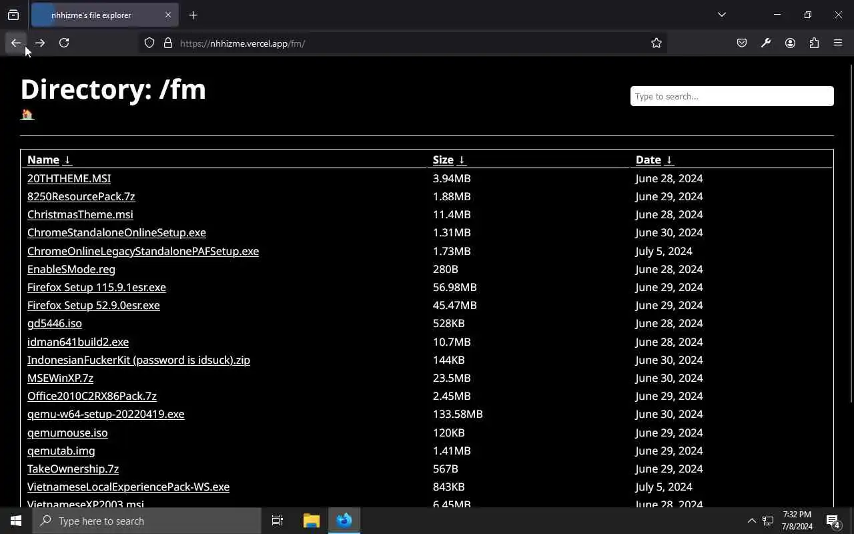Open the extensions puzzle icon

pos(814,43)
